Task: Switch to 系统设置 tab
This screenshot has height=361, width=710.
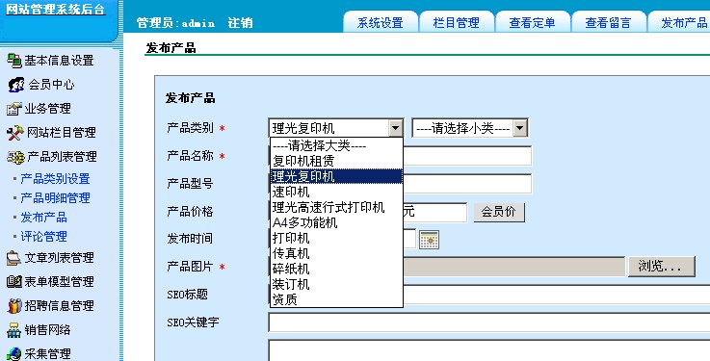Action: 381,22
